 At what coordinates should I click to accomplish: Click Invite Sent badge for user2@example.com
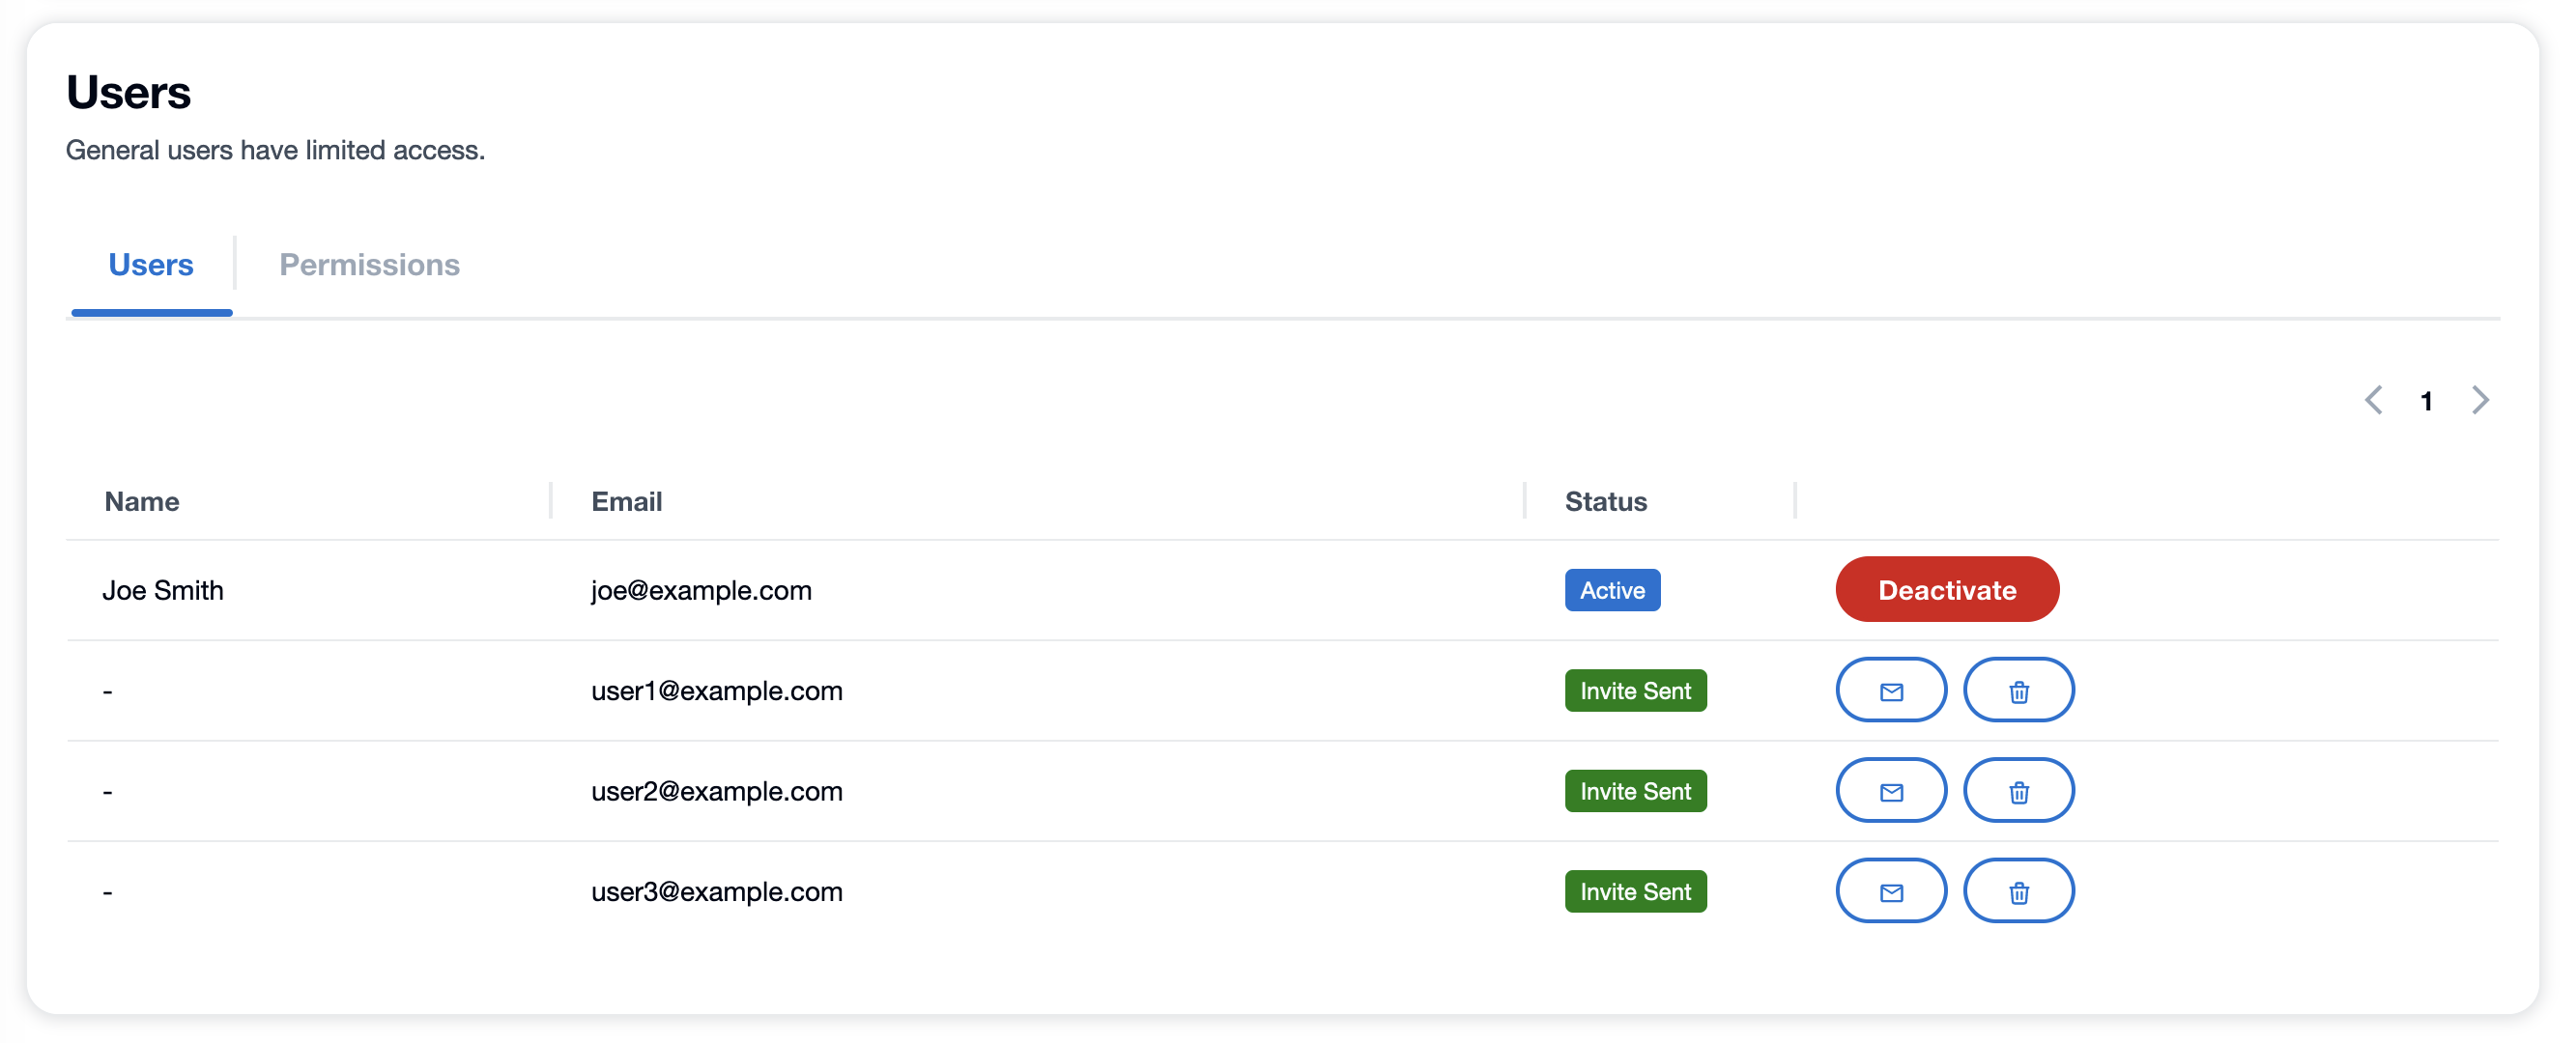(1635, 791)
